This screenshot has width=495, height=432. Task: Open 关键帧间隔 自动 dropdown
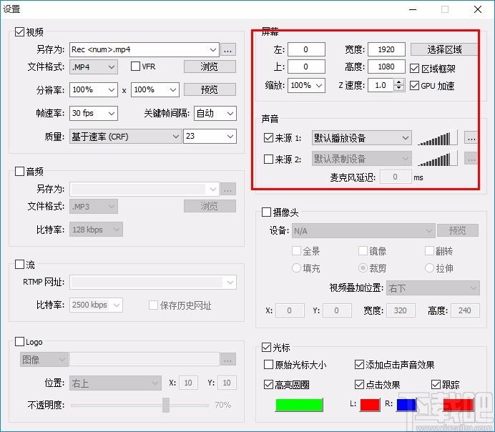click(x=215, y=113)
